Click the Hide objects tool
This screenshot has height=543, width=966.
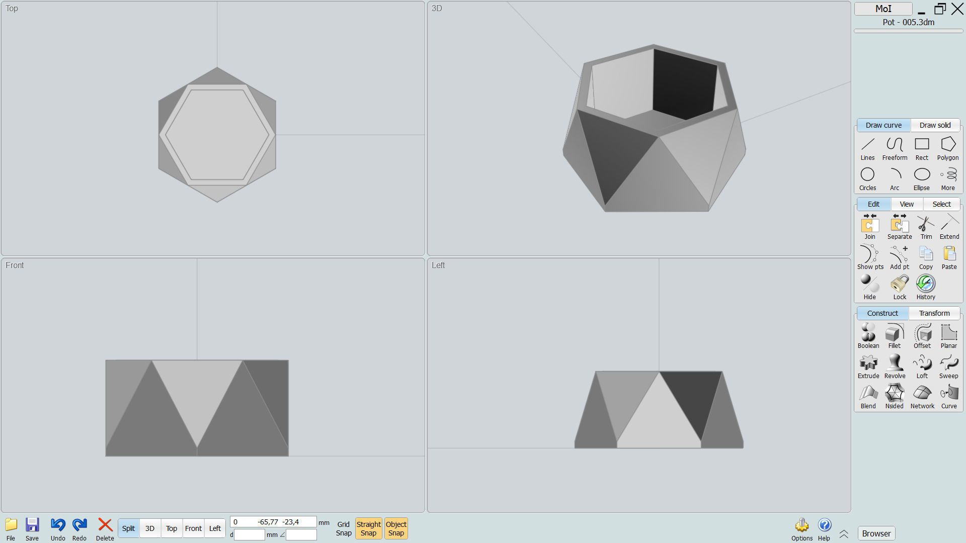click(x=870, y=288)
